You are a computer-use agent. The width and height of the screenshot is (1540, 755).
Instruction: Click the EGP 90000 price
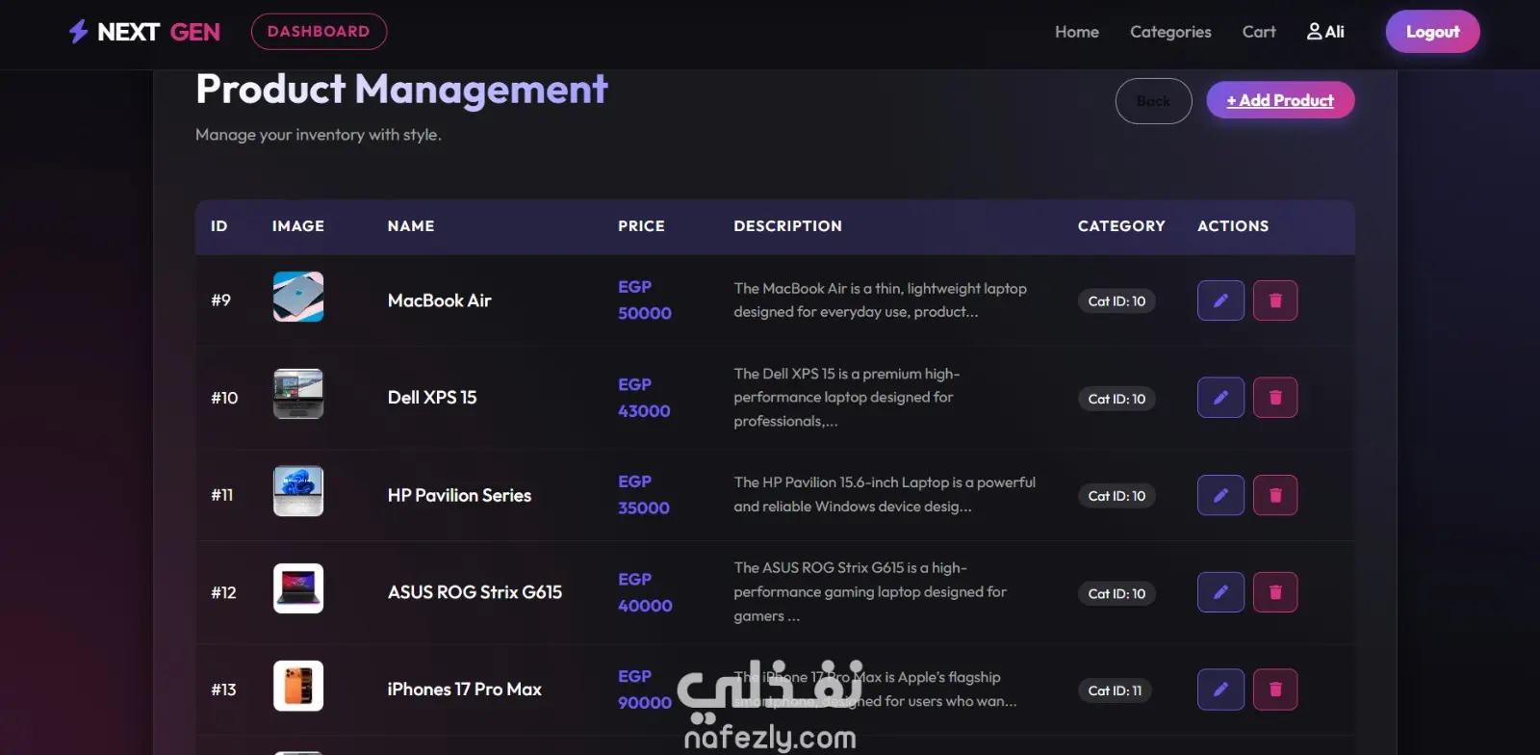[x=645, y=690]
